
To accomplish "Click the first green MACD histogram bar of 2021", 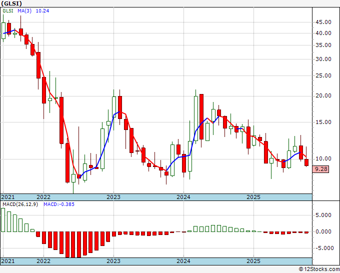I will (x=3, y=220).
